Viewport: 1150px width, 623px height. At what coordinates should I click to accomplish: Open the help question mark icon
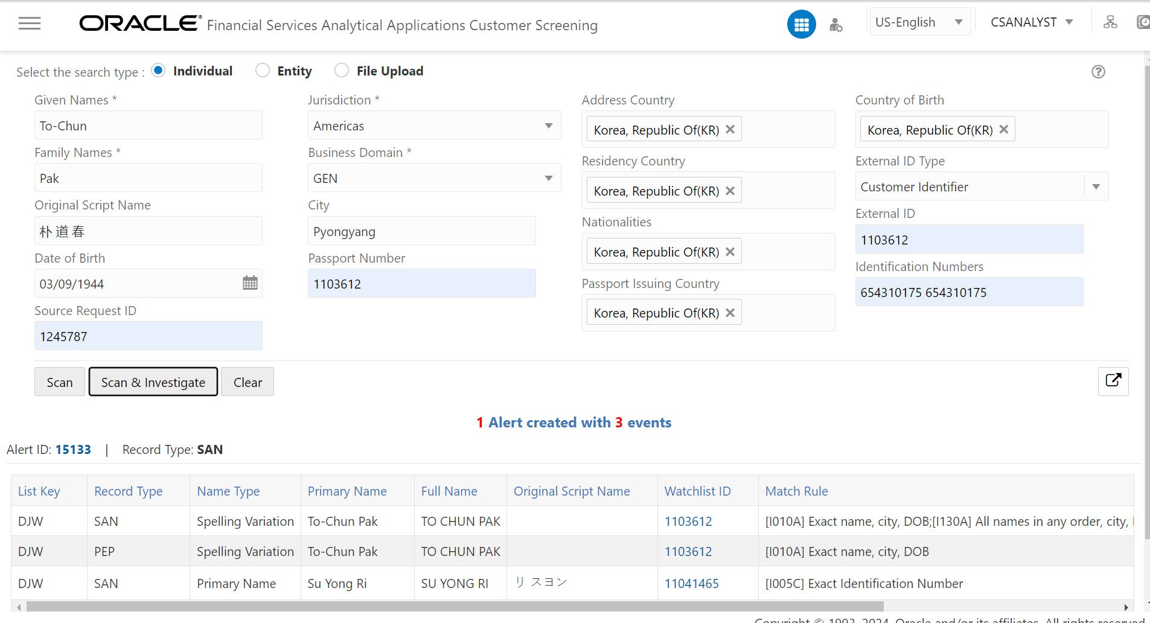click(x=1098, y=72)
